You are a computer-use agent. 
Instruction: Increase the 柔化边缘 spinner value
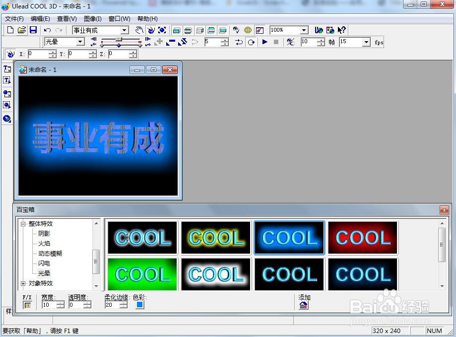click(124, 303)
